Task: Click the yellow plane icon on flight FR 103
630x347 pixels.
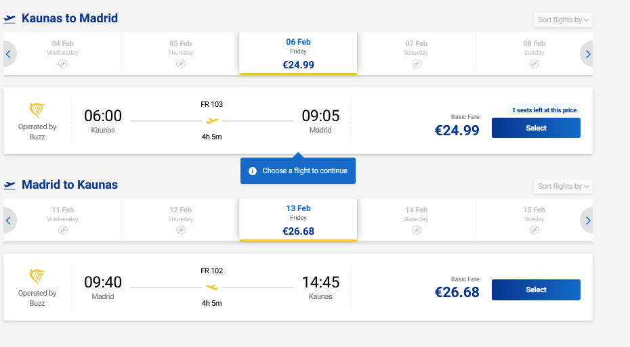Action: [x=212, y=121]
